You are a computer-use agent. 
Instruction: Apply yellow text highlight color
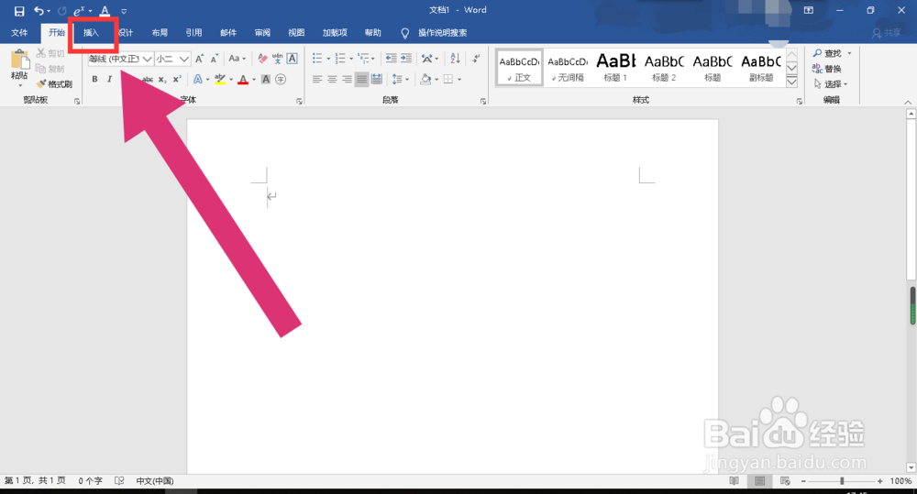pyautogui.click(x=220, y=79)
